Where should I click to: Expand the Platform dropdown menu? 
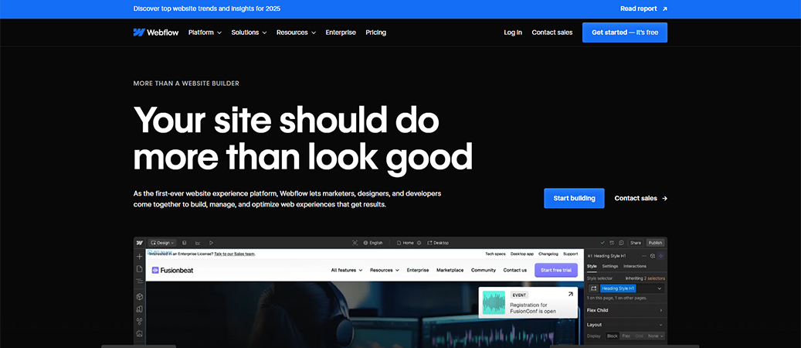pos(205,32)
